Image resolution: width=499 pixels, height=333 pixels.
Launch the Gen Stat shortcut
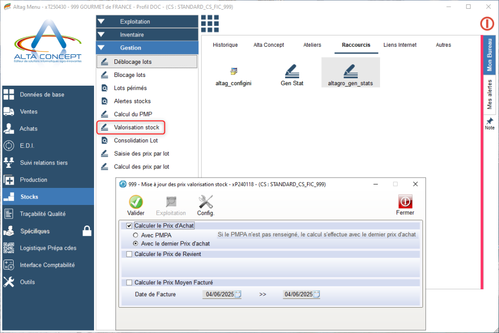pos(292,71)
